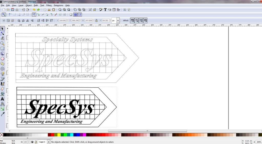Screen dimensions: 262x144
Task: Open the Layer 1 dropdown arrow
Action: click(x=48, y=142)
